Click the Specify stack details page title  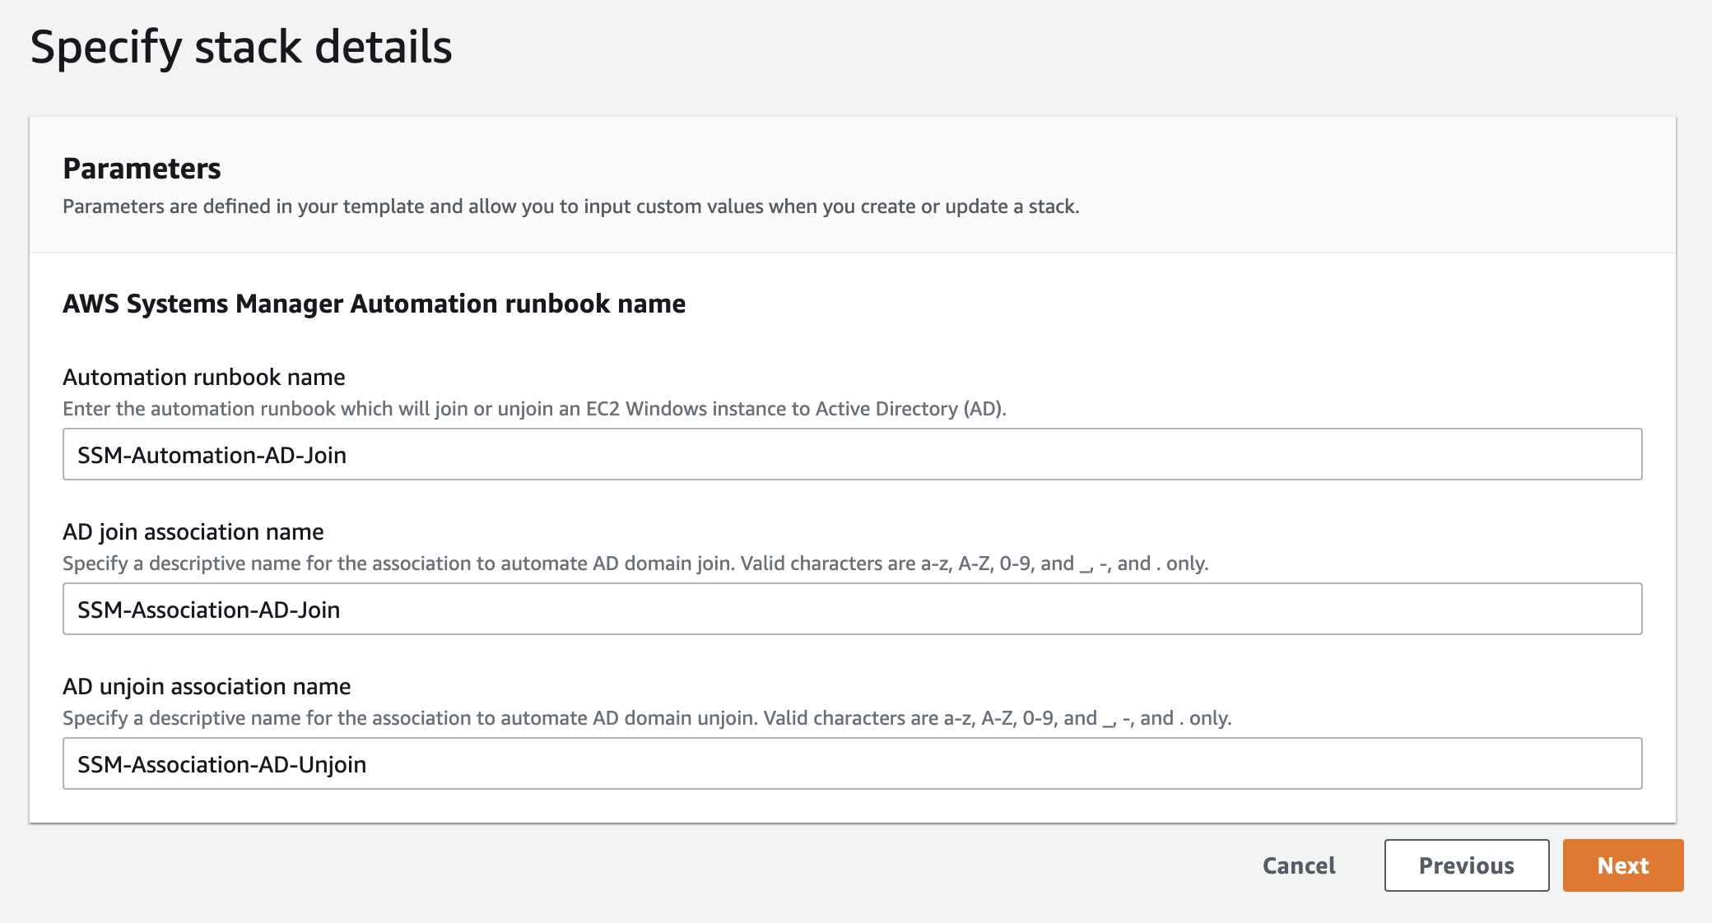pos(241,47)
